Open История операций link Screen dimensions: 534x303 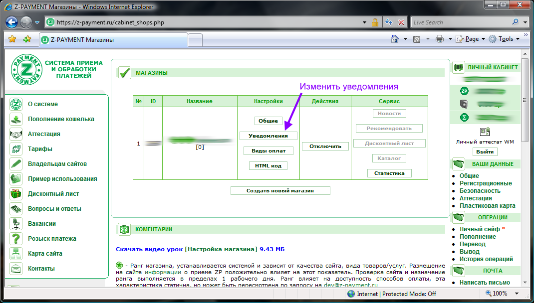click(x=486, y=259)
